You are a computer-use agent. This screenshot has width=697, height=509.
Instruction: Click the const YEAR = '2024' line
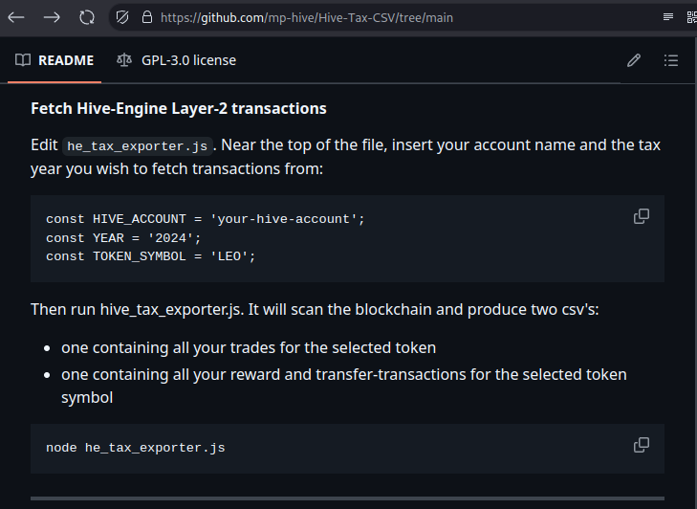123,238
